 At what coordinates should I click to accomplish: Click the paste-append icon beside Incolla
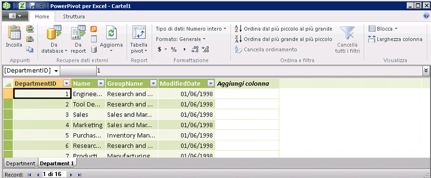tap(30, 29)
